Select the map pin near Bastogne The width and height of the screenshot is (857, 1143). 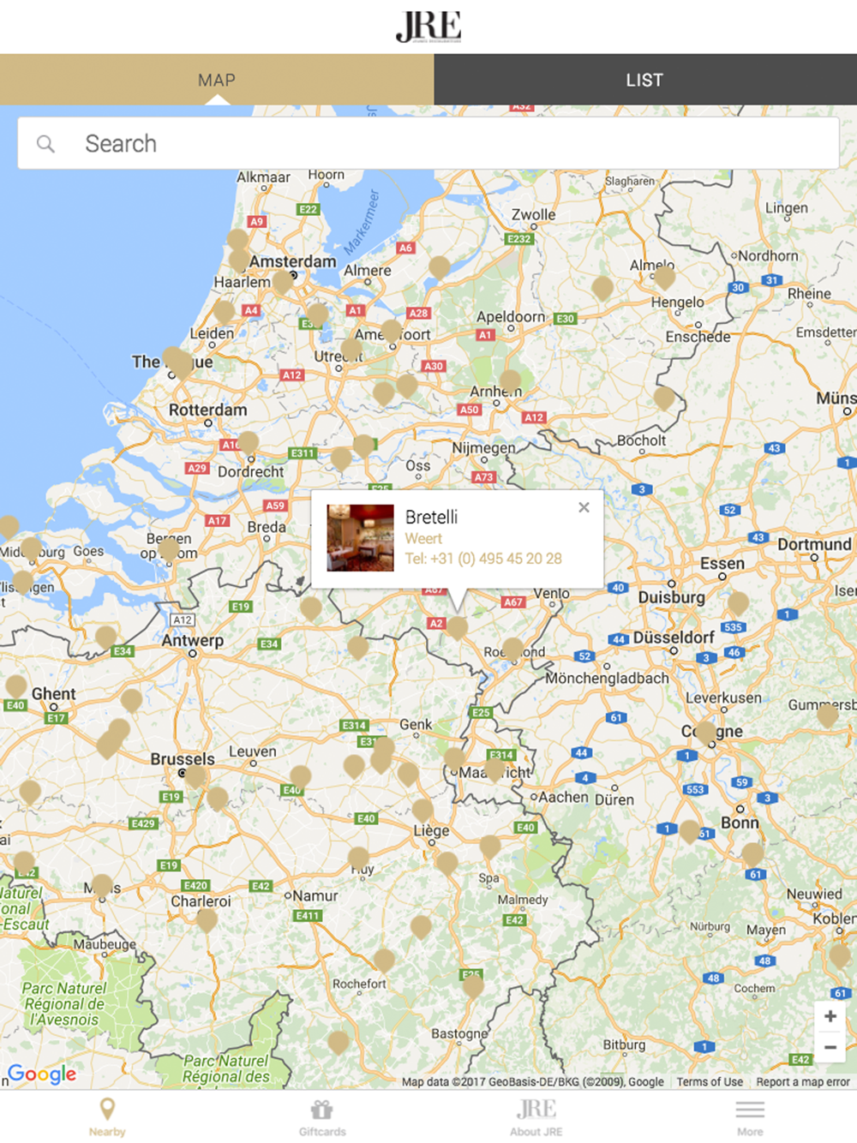click(473, 986)
